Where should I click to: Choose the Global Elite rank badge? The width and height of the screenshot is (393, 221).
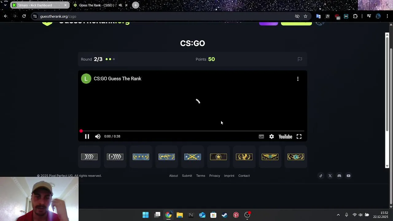click(x=296, y=157)
